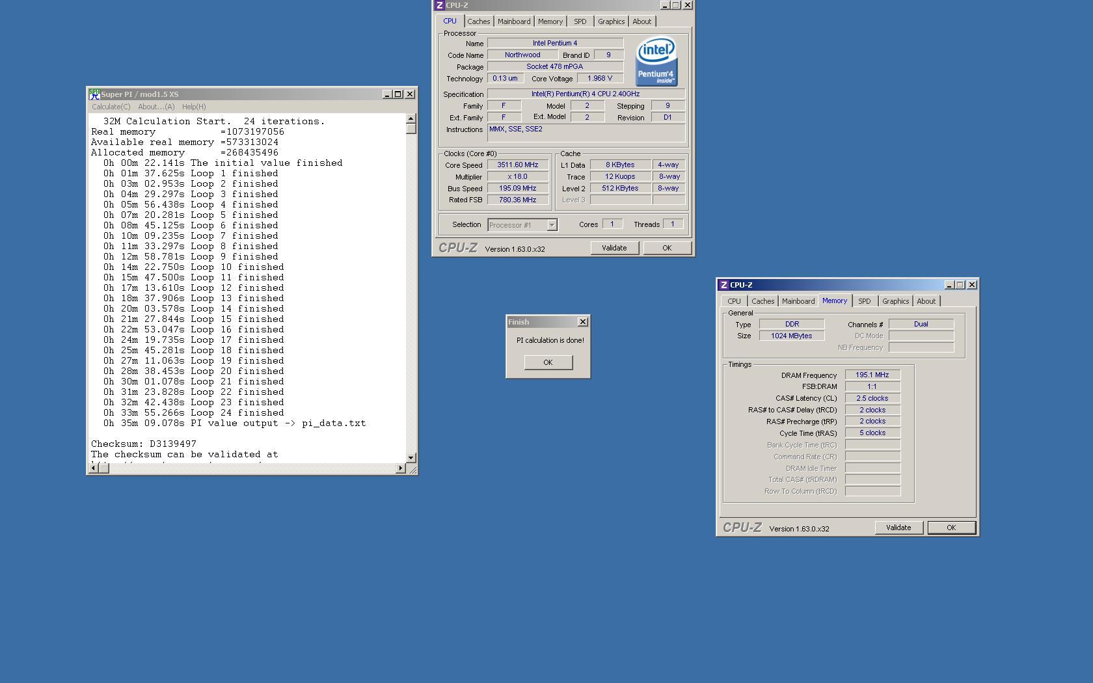The width and height of the screenshot is (1093, 683).
Task: Minimize the Memory CPU-Z window
Action: click(x=949, y=285)
